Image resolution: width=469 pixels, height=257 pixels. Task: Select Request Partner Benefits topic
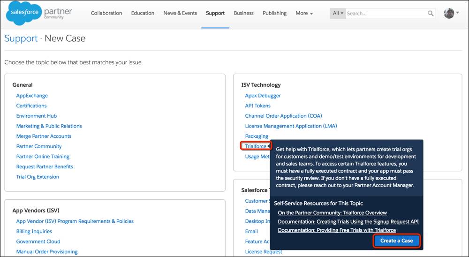click(x=45, y=167)
